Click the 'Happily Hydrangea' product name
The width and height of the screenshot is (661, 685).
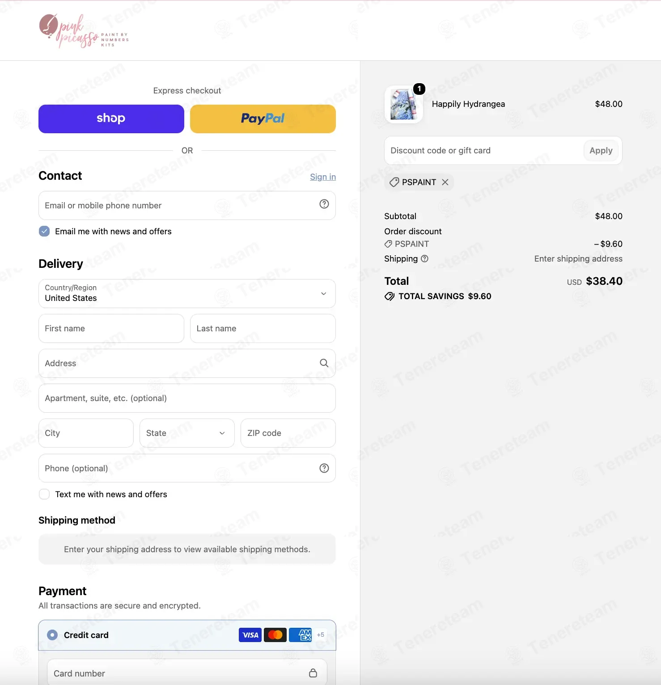point(468,104)
